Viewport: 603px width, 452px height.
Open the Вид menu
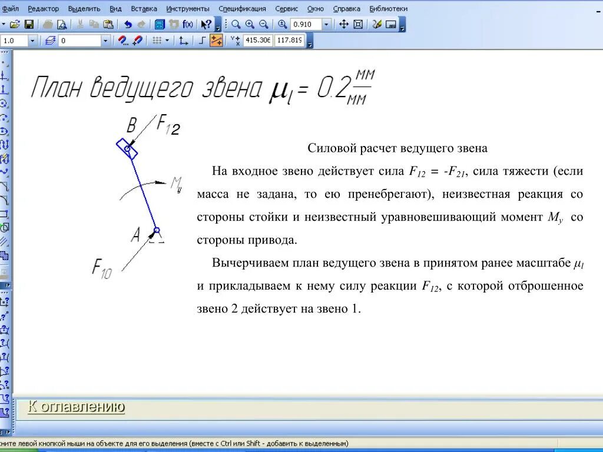(x=115, y=8)
